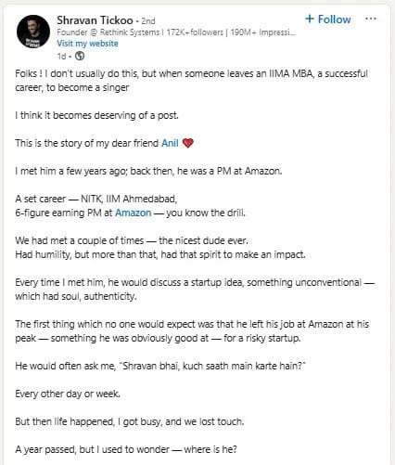Click the 2nd connection degree label

148,21
